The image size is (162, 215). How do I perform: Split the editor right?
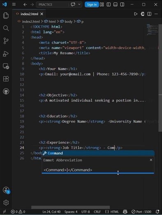149,14
